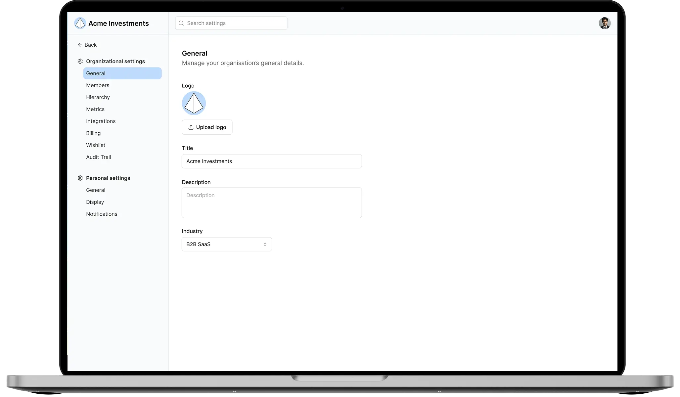Go to Metrics settings
The width and height of the screenshot is (680, 397).
click(x=95, y=109)
